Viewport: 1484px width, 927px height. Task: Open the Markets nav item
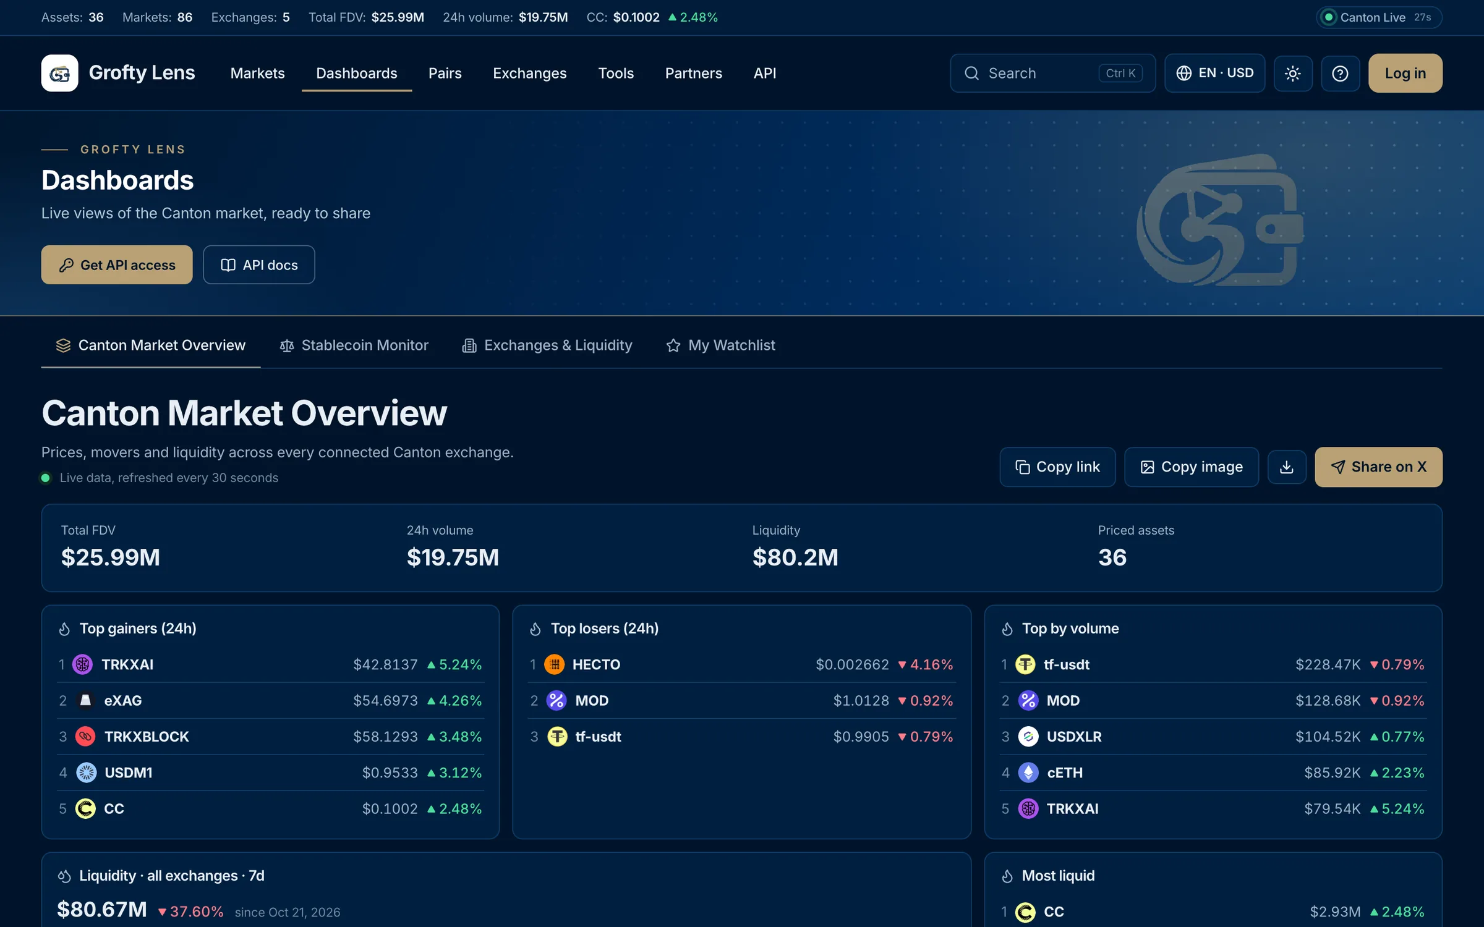point(257,73)
